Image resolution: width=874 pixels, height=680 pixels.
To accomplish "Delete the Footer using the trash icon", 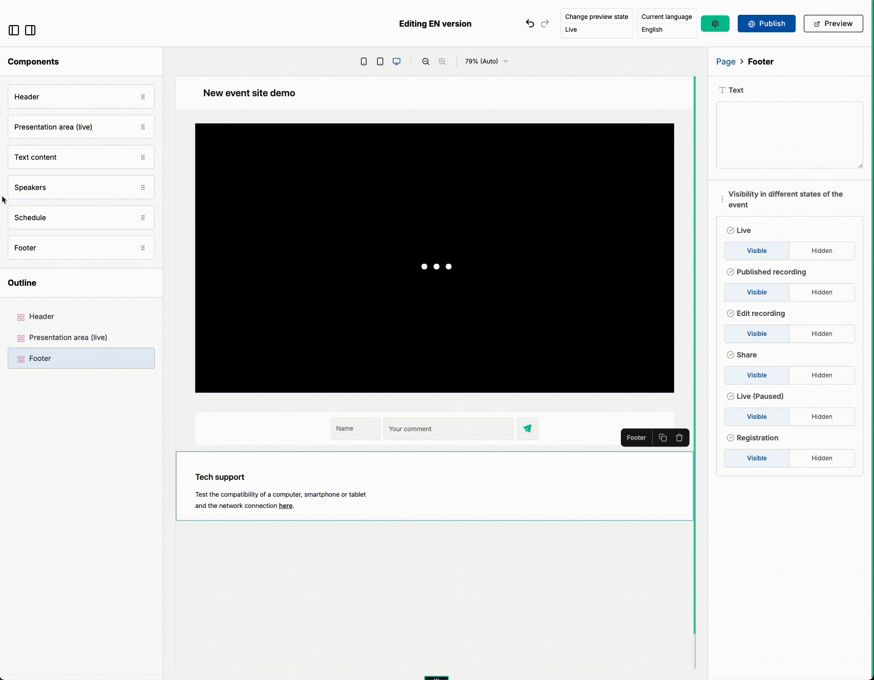I will pos(679,438).
